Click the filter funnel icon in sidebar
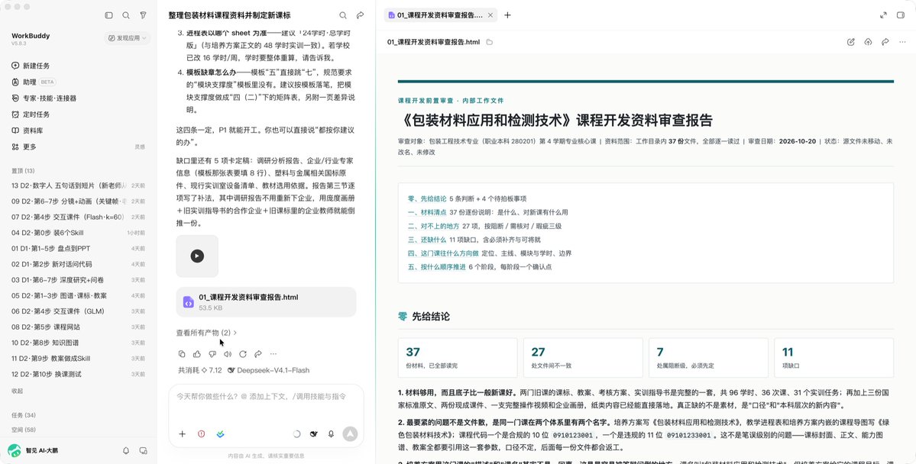916x464 pixels. 143,15
